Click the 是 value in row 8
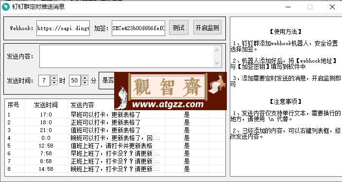This screenshot has width=342, height=182. click(x=187, y=169)
